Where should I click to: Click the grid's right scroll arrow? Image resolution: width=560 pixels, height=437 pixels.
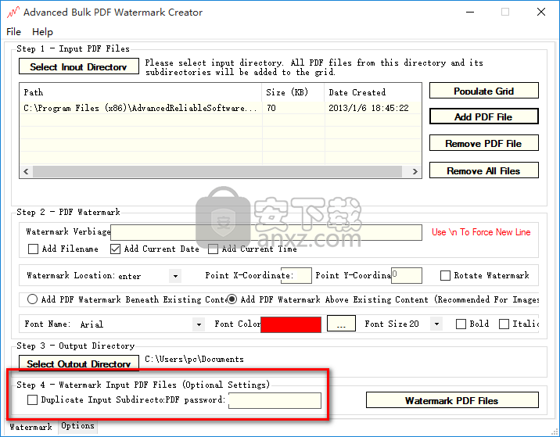415,171
